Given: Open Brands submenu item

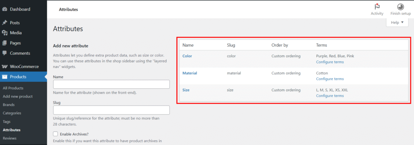Looking at the screenshot, I should click(9, 105).
